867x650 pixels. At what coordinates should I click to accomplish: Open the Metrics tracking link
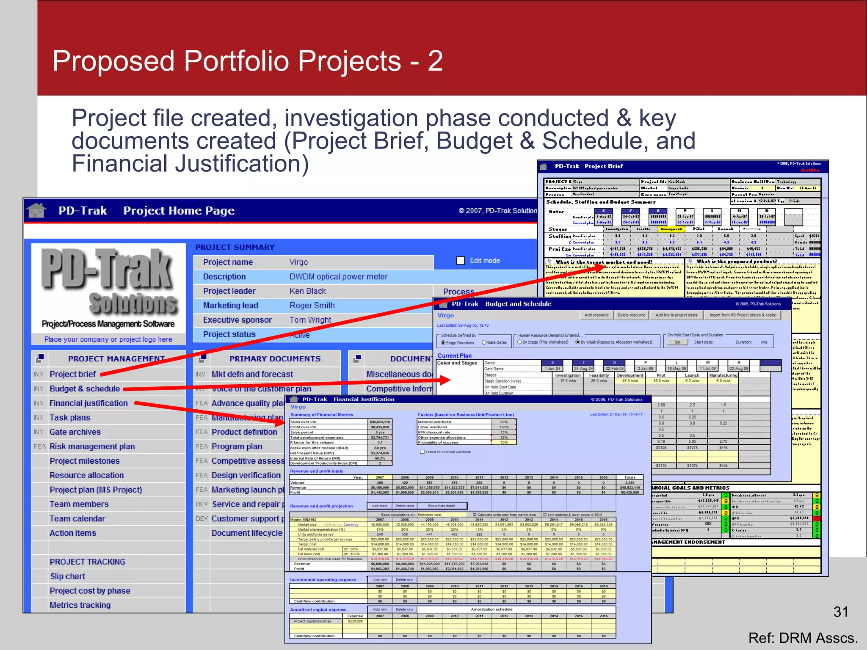point(80,605)
